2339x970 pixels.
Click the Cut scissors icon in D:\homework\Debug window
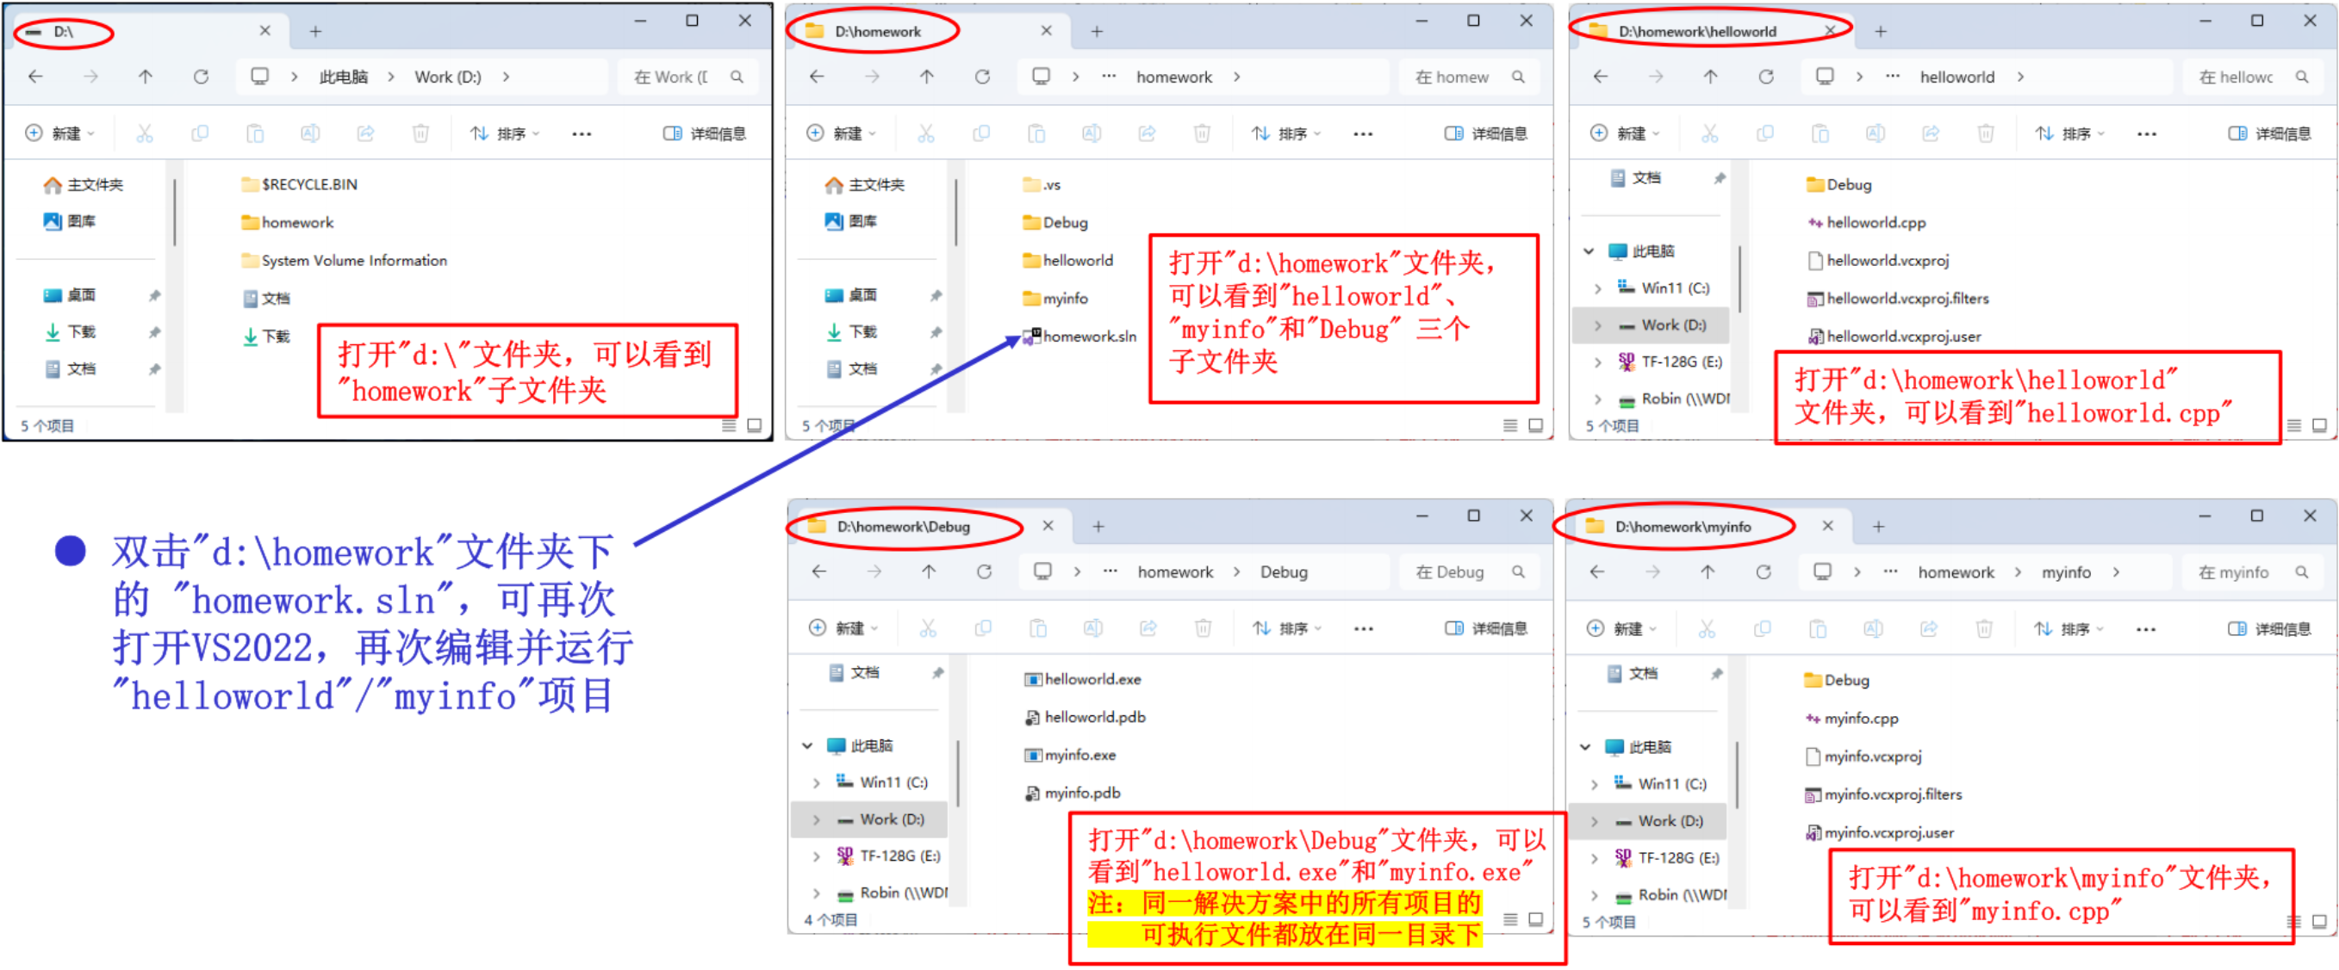927,628
